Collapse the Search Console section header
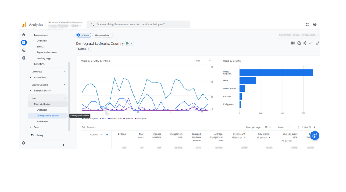 pos(65,85)
